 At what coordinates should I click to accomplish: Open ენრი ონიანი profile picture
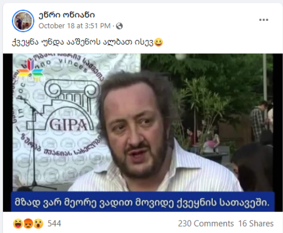(x=23, y=21)
